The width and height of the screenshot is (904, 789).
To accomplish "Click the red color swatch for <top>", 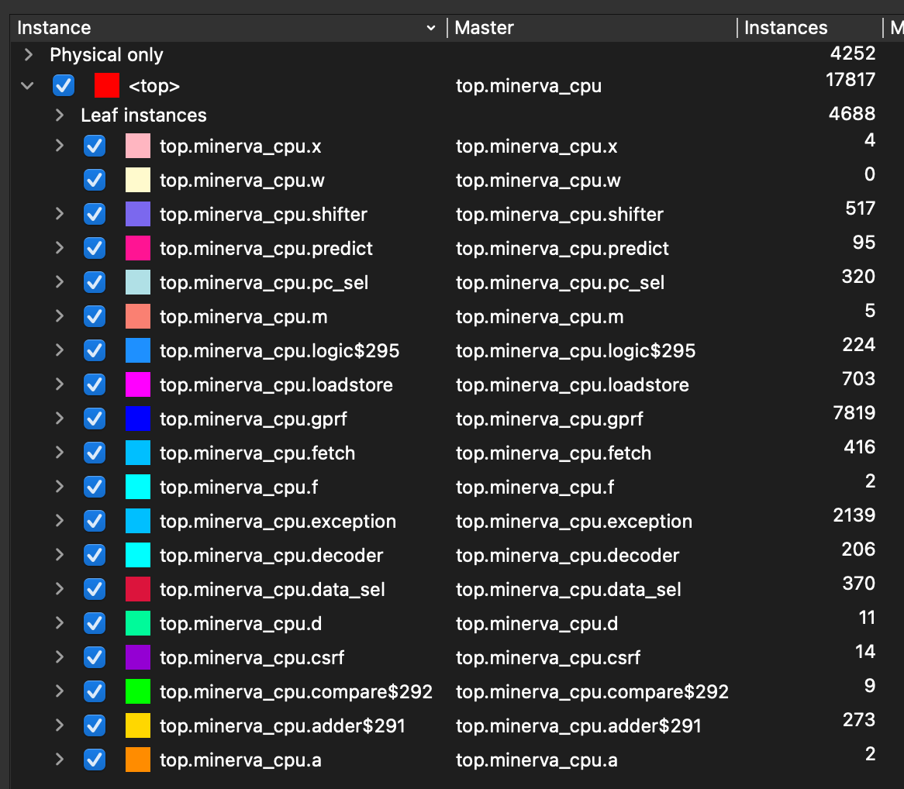I will [x=106, y=85].
